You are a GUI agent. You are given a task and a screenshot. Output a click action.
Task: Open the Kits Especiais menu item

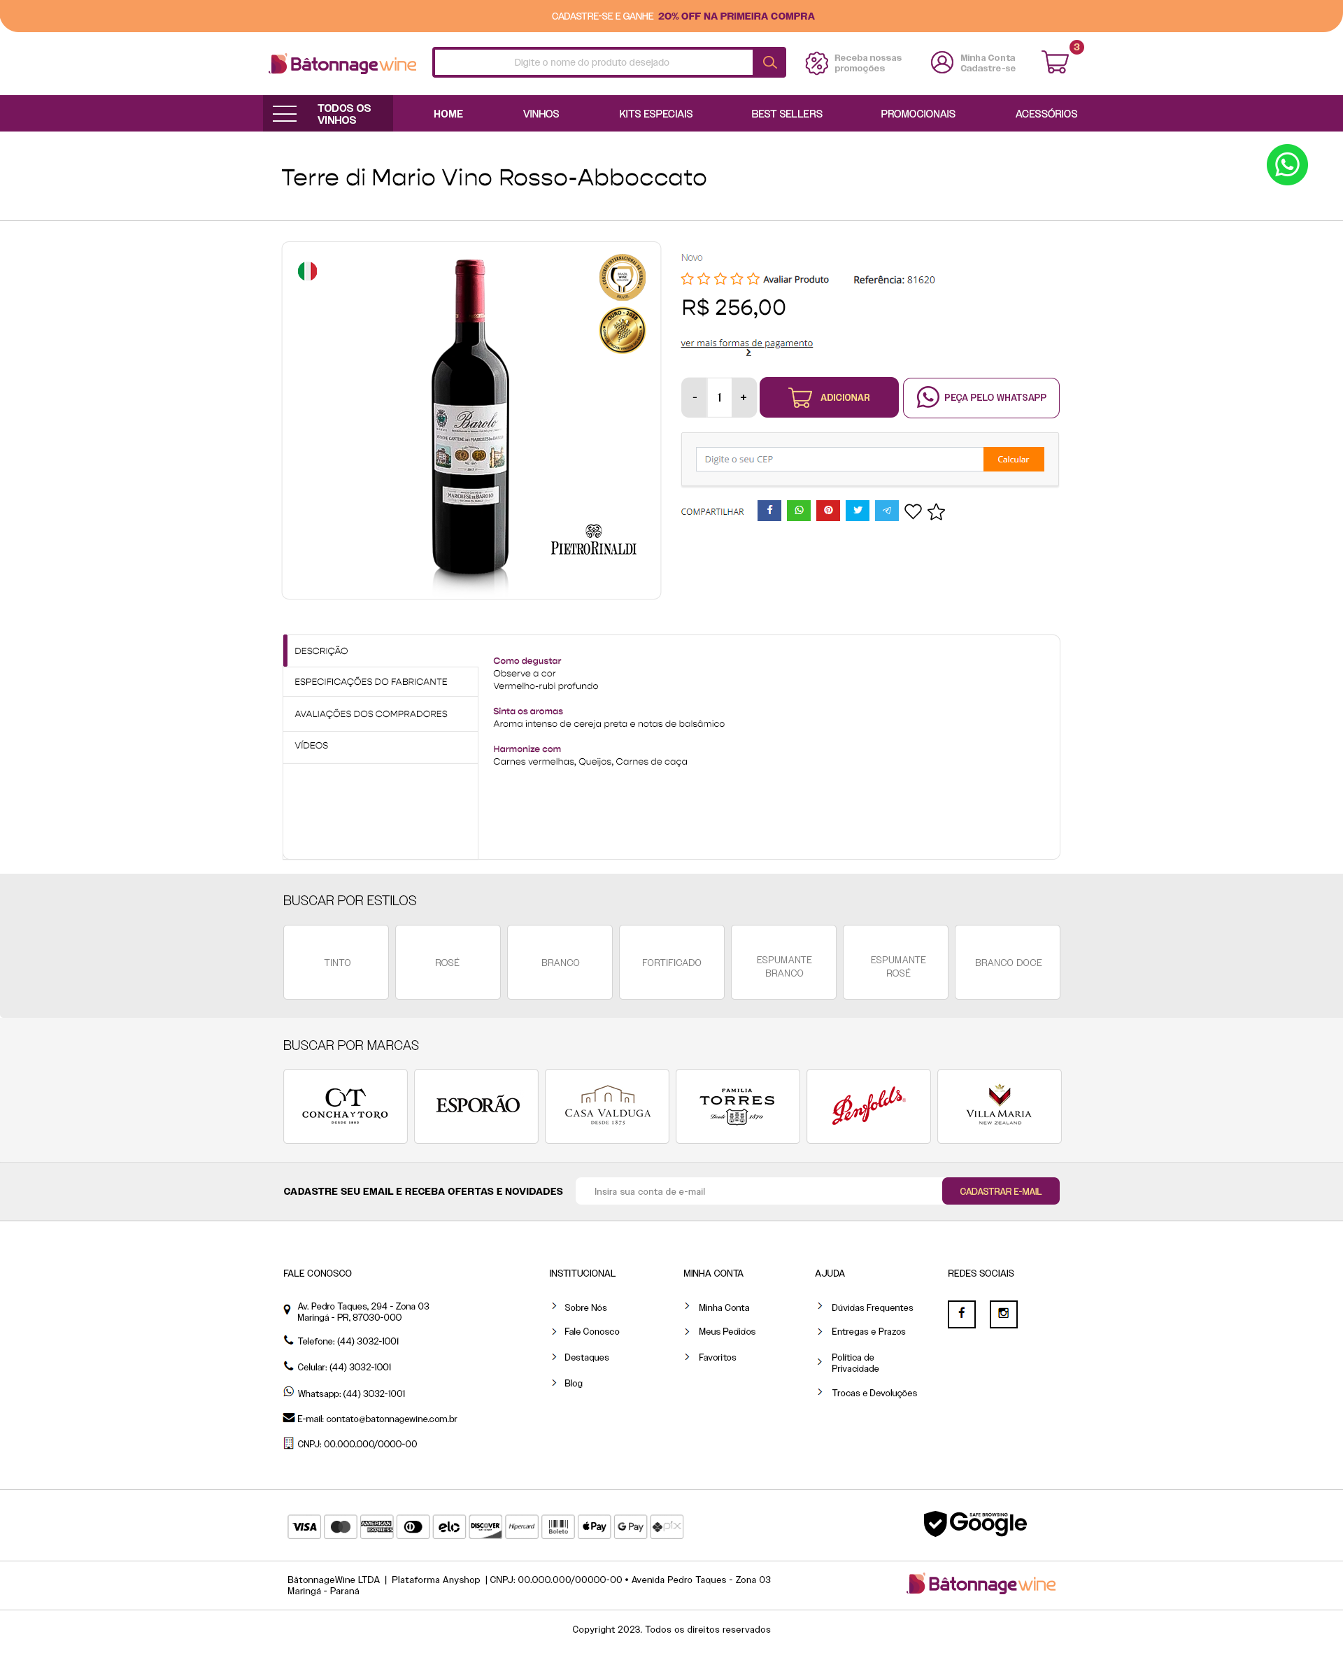click(655, 114)
